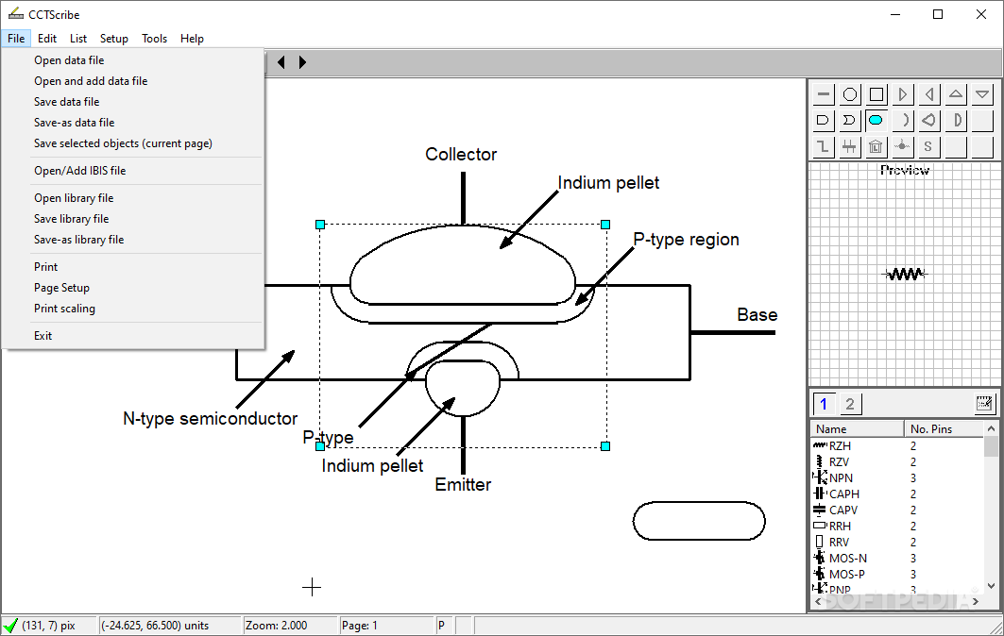Choose Exit from File menu

coord(133,336)
